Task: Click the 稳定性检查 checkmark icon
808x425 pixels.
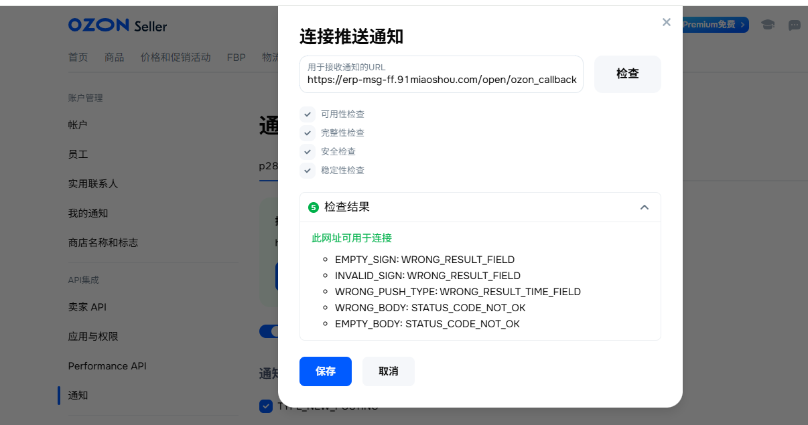Action: pyautogui.click(x=308, y=170)
